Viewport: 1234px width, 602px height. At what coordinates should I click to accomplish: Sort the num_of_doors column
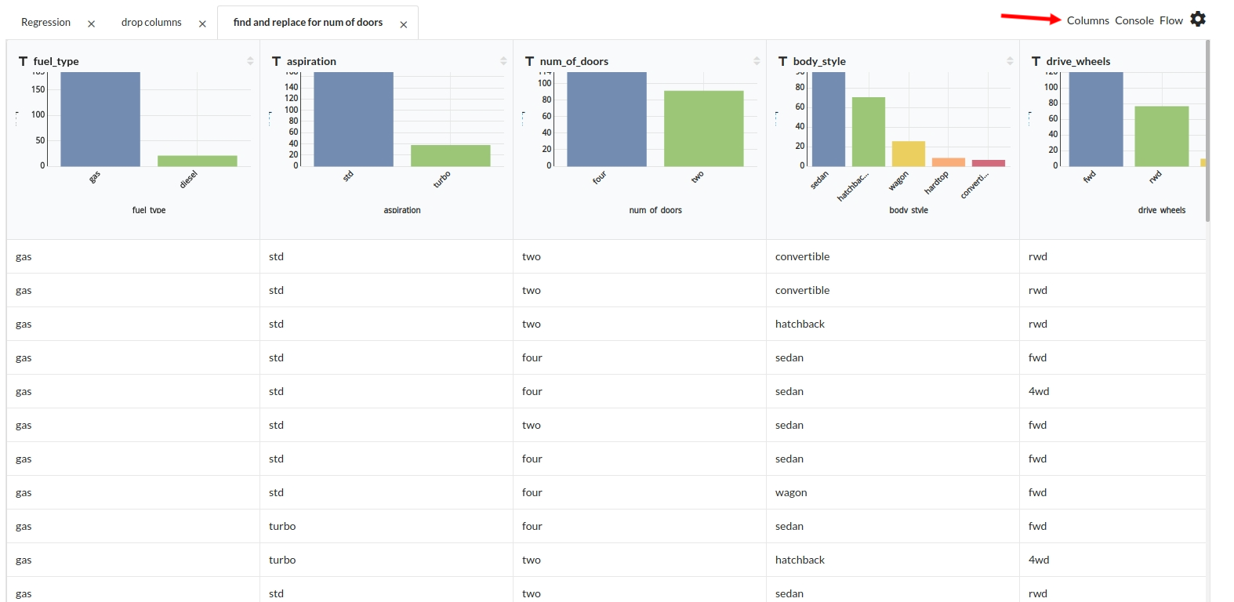tap(757, 61)
